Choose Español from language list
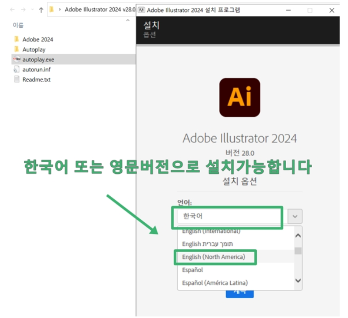Image resolution: width=348 pixels, height=318 pixels. coord(192,269)
